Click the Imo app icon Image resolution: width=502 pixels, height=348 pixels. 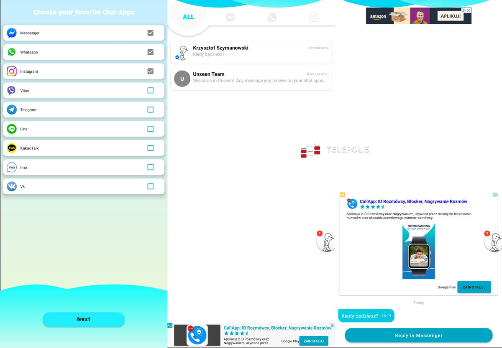(12, 168)
